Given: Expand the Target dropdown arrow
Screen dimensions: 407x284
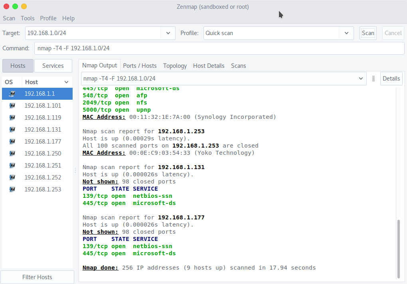Looking at the screenshot, I should (168, 33).
